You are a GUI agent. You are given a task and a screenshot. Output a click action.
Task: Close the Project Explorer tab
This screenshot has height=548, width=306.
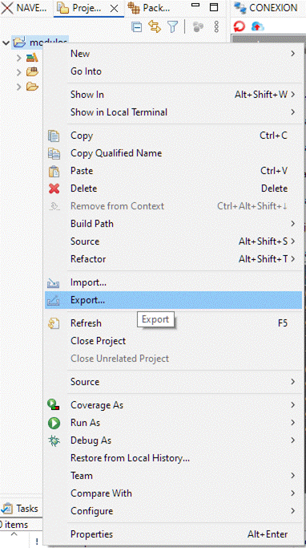pos(114,9)
